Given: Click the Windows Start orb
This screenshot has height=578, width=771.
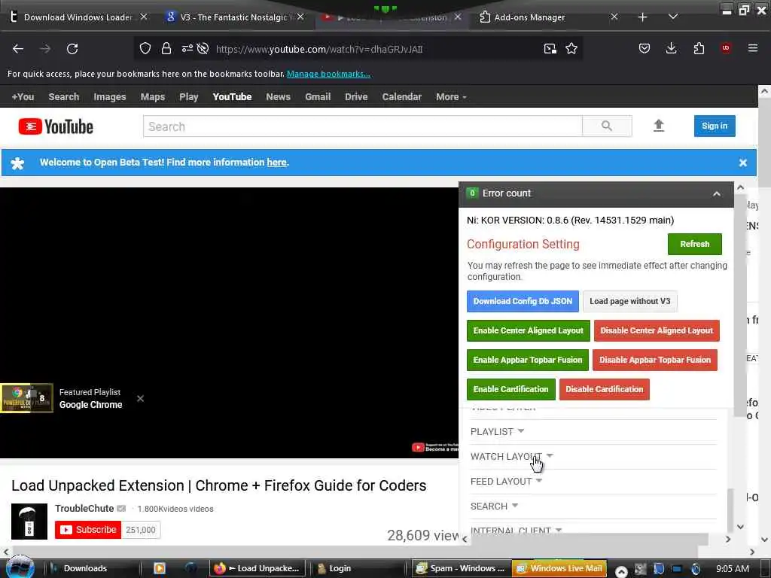Looking at the screenshot, I should point(20,567).
